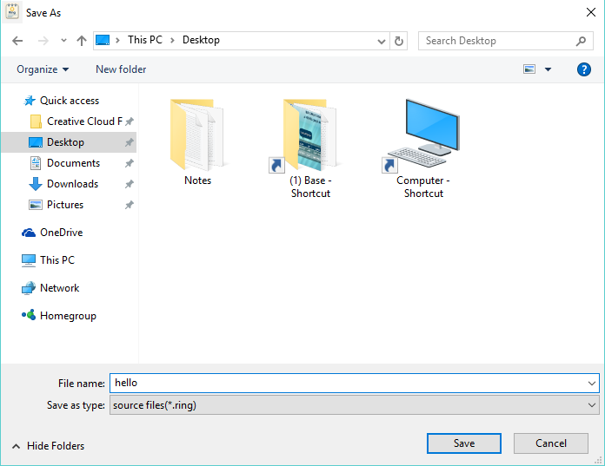Click New folder in the toolbar

tap(121, 69)
